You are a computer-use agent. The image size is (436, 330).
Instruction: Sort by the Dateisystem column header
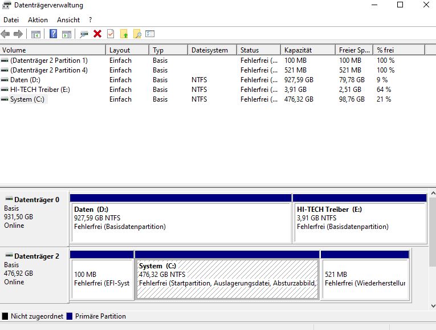213,50
